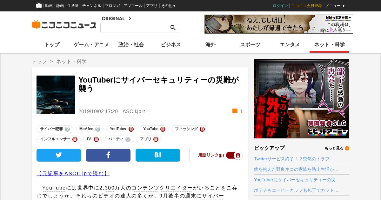Click 静画 in the top bar
Viewport: 381px width, 200px height.
(60, 6)
